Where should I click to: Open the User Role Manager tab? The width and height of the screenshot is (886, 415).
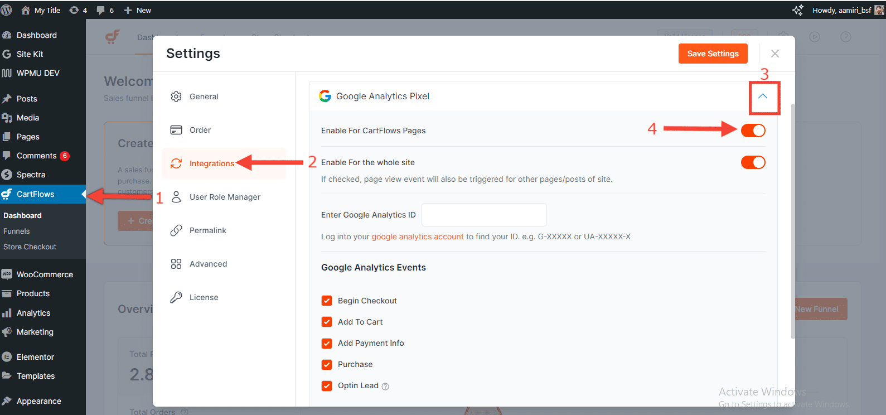(x=225, y=197)
